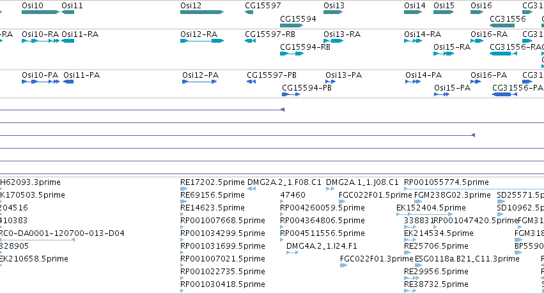
Task: Select the CG15594 gene bar
Action: pyautogui.click(x=291, y=26)
